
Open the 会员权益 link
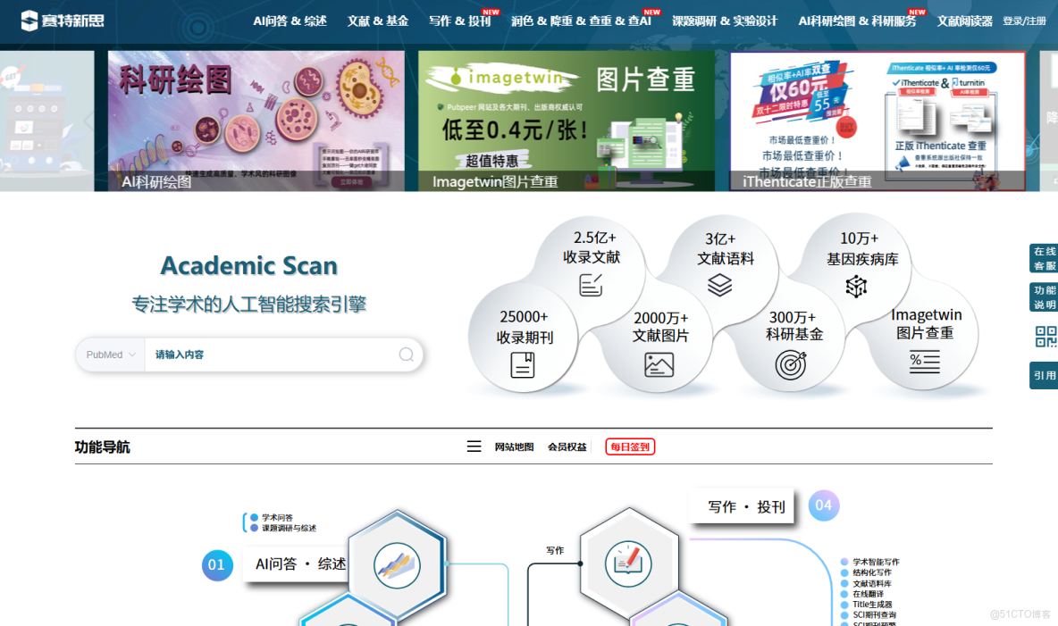click(566, 446)
